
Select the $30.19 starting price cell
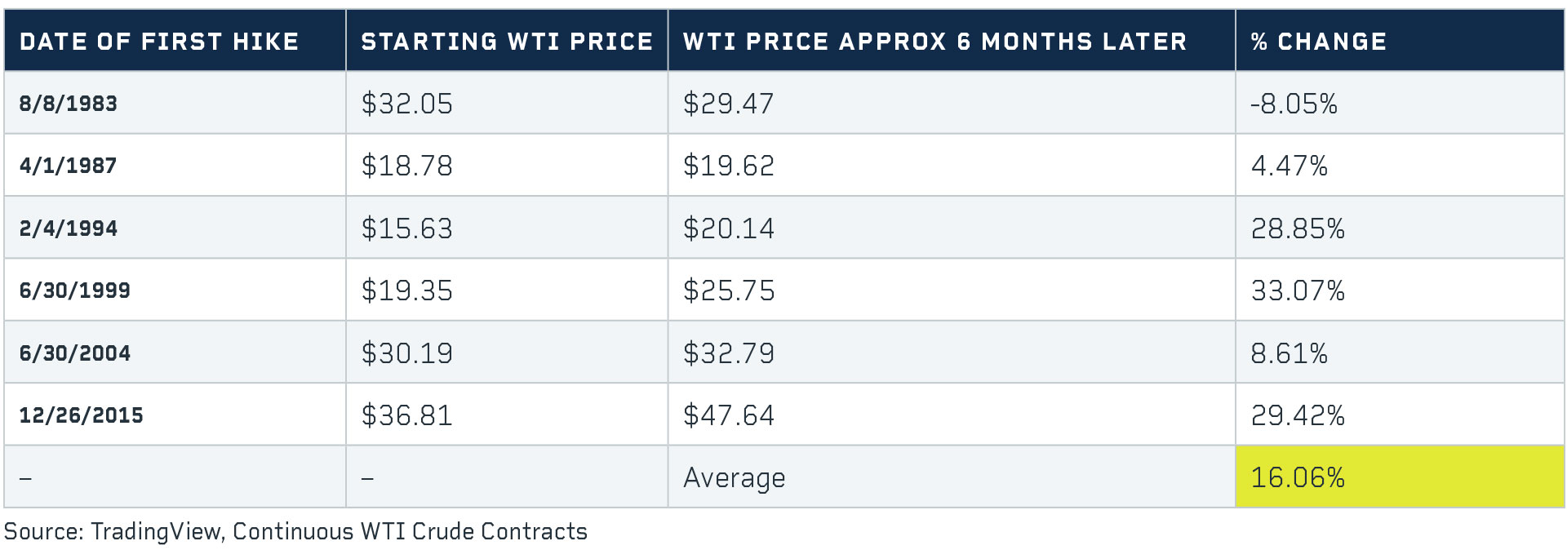click(406, 353)
